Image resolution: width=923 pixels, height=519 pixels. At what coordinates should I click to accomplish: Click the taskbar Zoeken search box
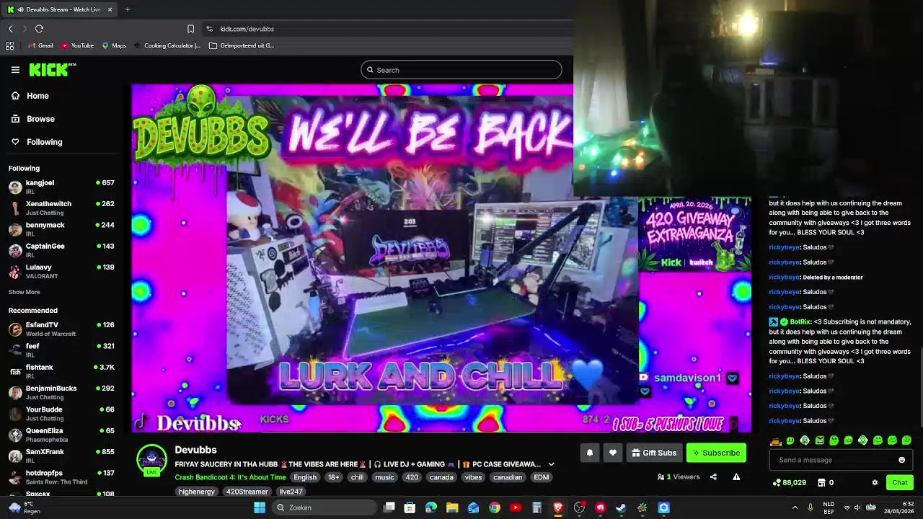(323, 507)
